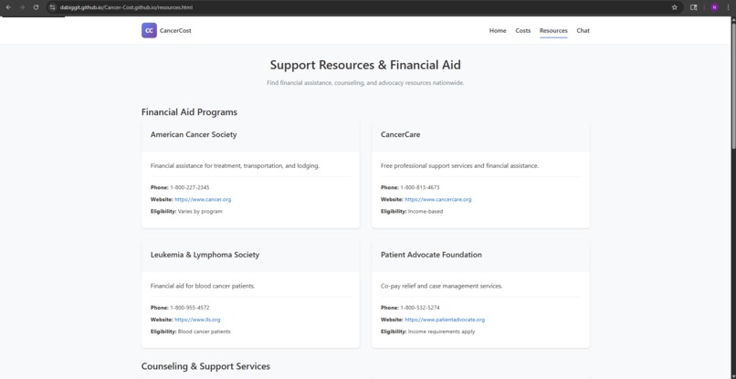This screenshot has width=736, height=379.
Task: Click the CancerCare card title
Action: (400, 135)
